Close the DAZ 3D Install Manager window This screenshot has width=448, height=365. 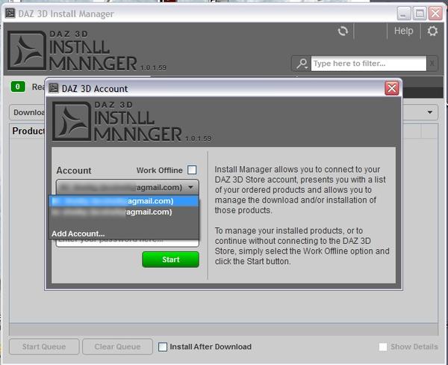435,13
